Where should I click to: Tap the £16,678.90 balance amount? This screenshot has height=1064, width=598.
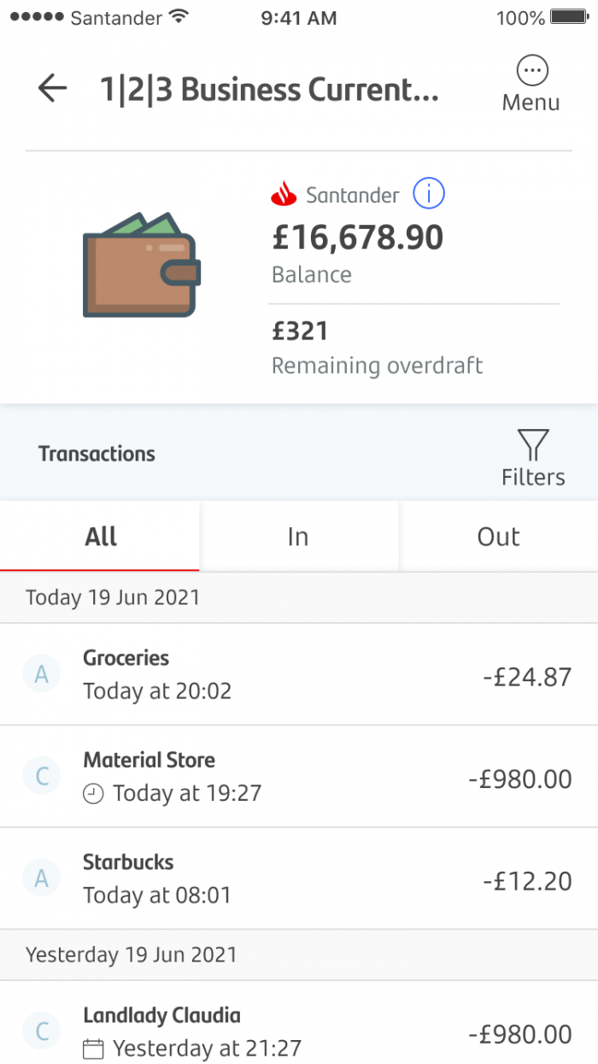tap(357, 238)
